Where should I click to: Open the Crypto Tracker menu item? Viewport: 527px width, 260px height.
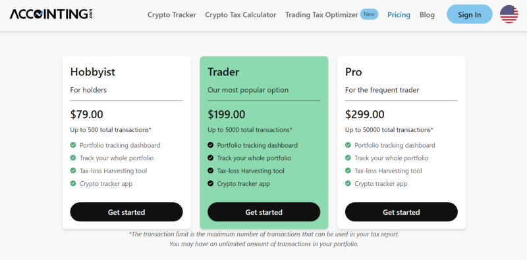click(x=172, y=14)
